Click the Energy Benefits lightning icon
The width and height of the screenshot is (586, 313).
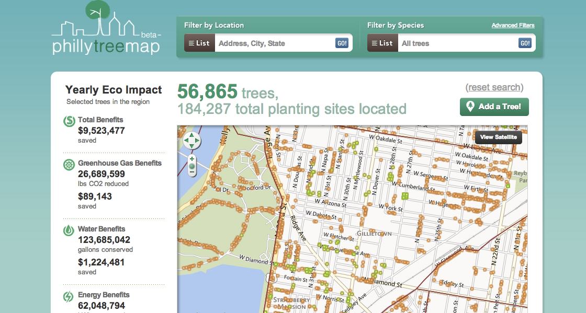(69, 296)
